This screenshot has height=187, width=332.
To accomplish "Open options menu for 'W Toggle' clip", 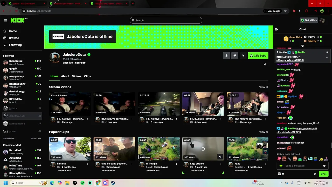I will pyautogui.click(x=176, y=164).
